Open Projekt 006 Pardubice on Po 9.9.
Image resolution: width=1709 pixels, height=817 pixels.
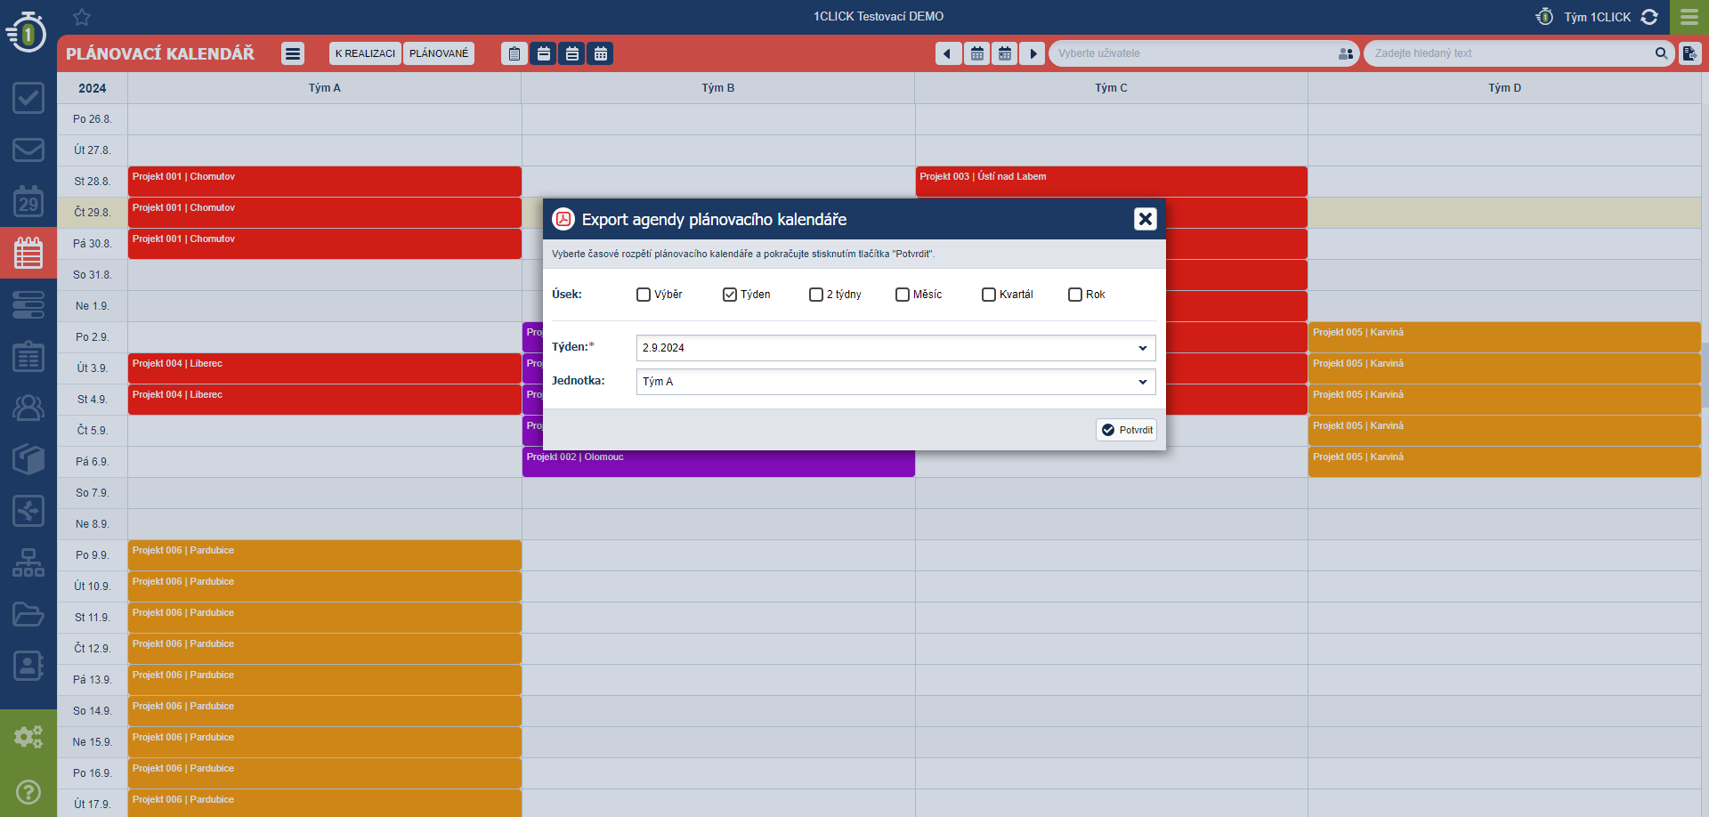325,555
